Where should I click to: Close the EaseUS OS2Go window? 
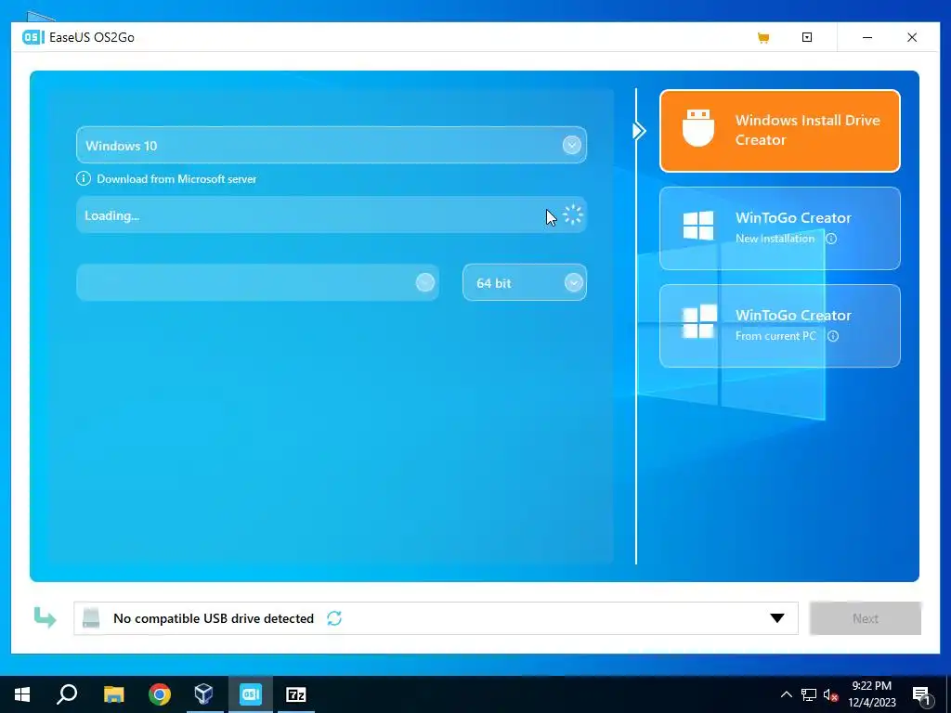point(912,37)
